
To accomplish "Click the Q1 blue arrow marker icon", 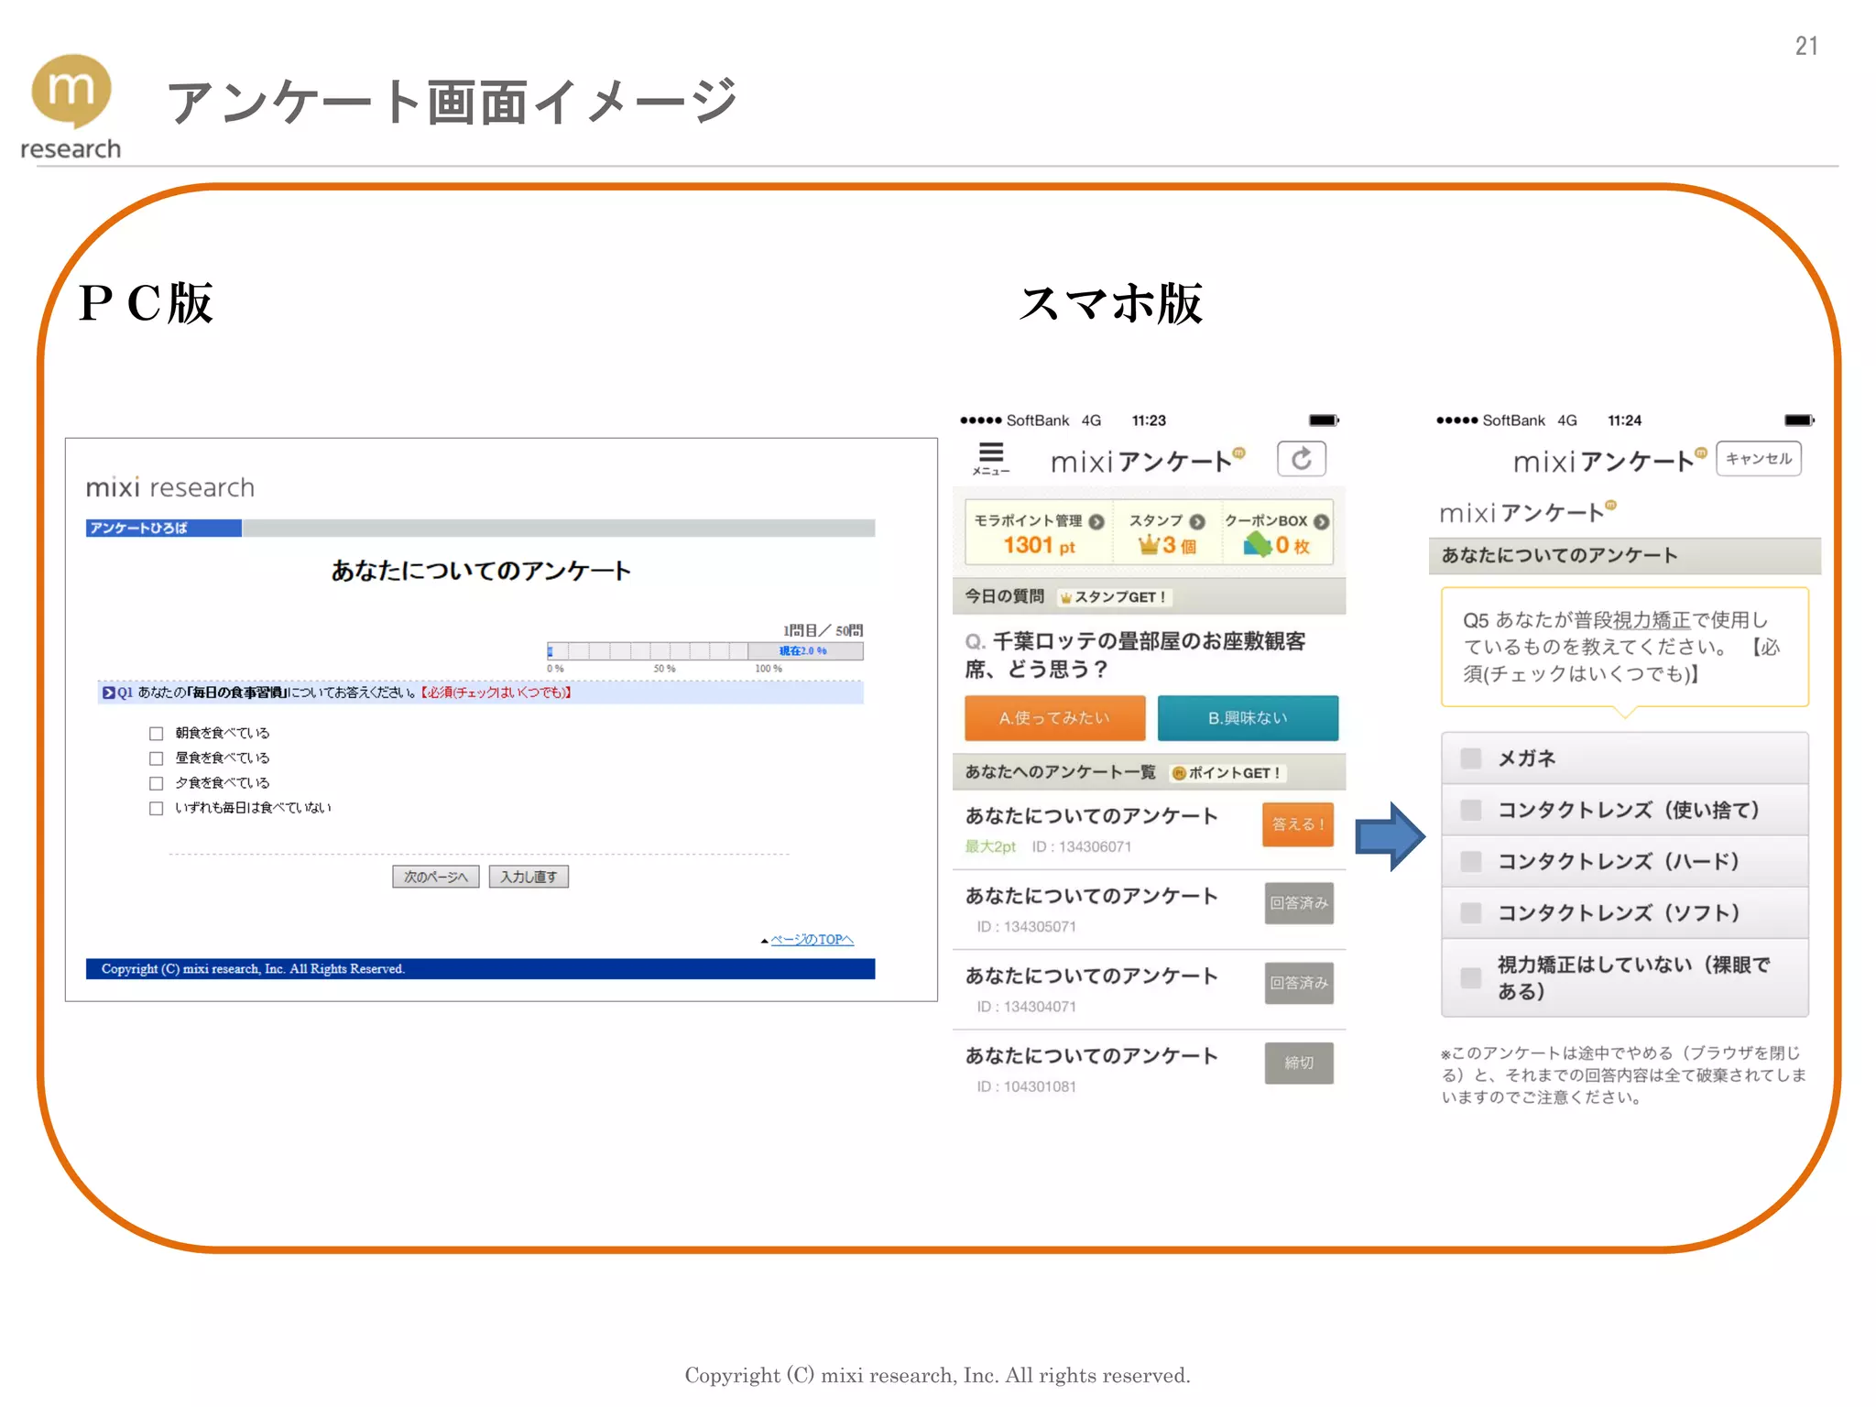I will coord(109,693).
